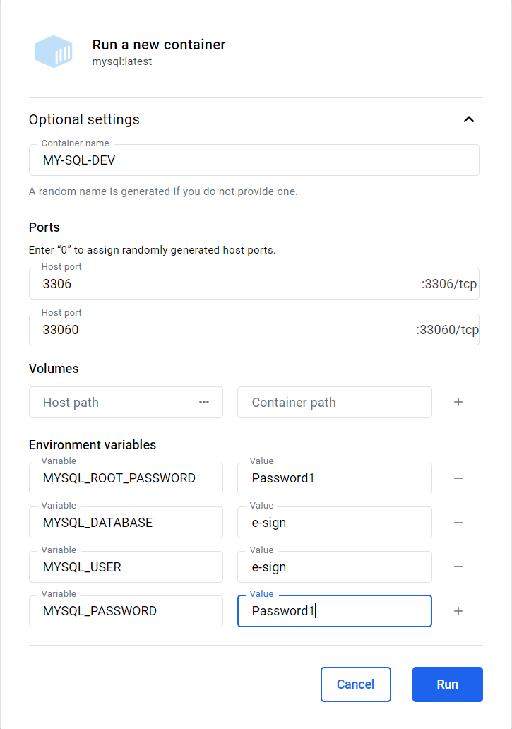Click the Container path input
The width and height of the screenshot is (512, 729).
tap(333, 403)
